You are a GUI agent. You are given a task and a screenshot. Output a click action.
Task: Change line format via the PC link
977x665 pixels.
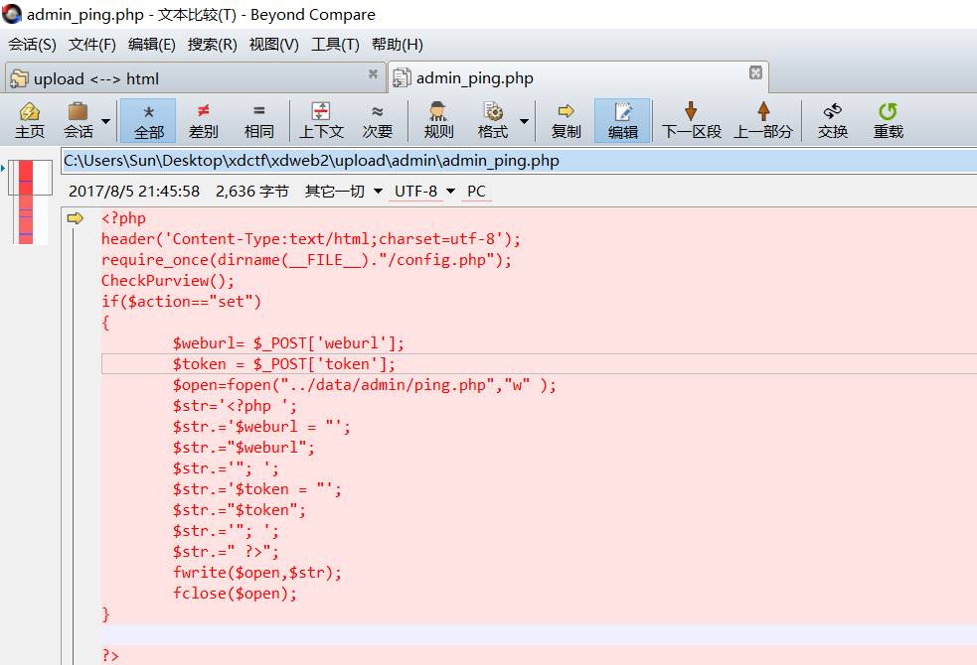click(x=475, y=192)
